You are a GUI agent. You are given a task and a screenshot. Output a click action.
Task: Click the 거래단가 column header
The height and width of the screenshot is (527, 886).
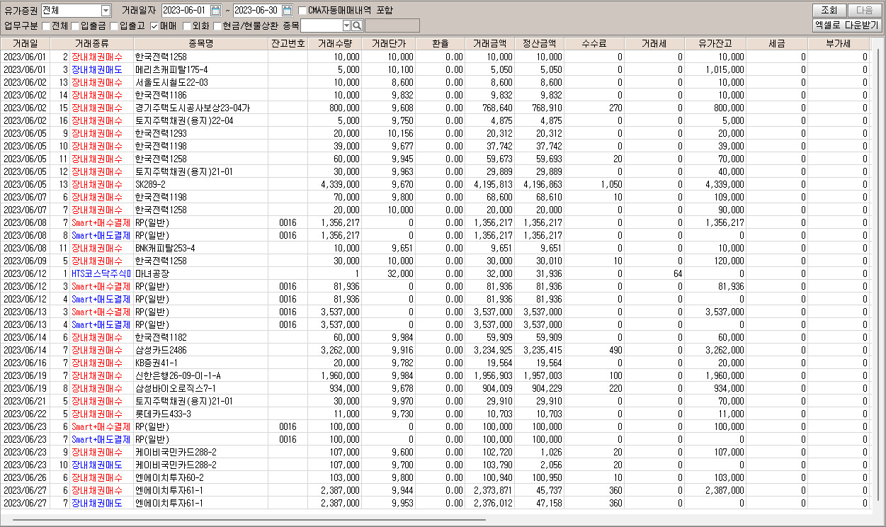pyautogui.click(x=389, y=44)
